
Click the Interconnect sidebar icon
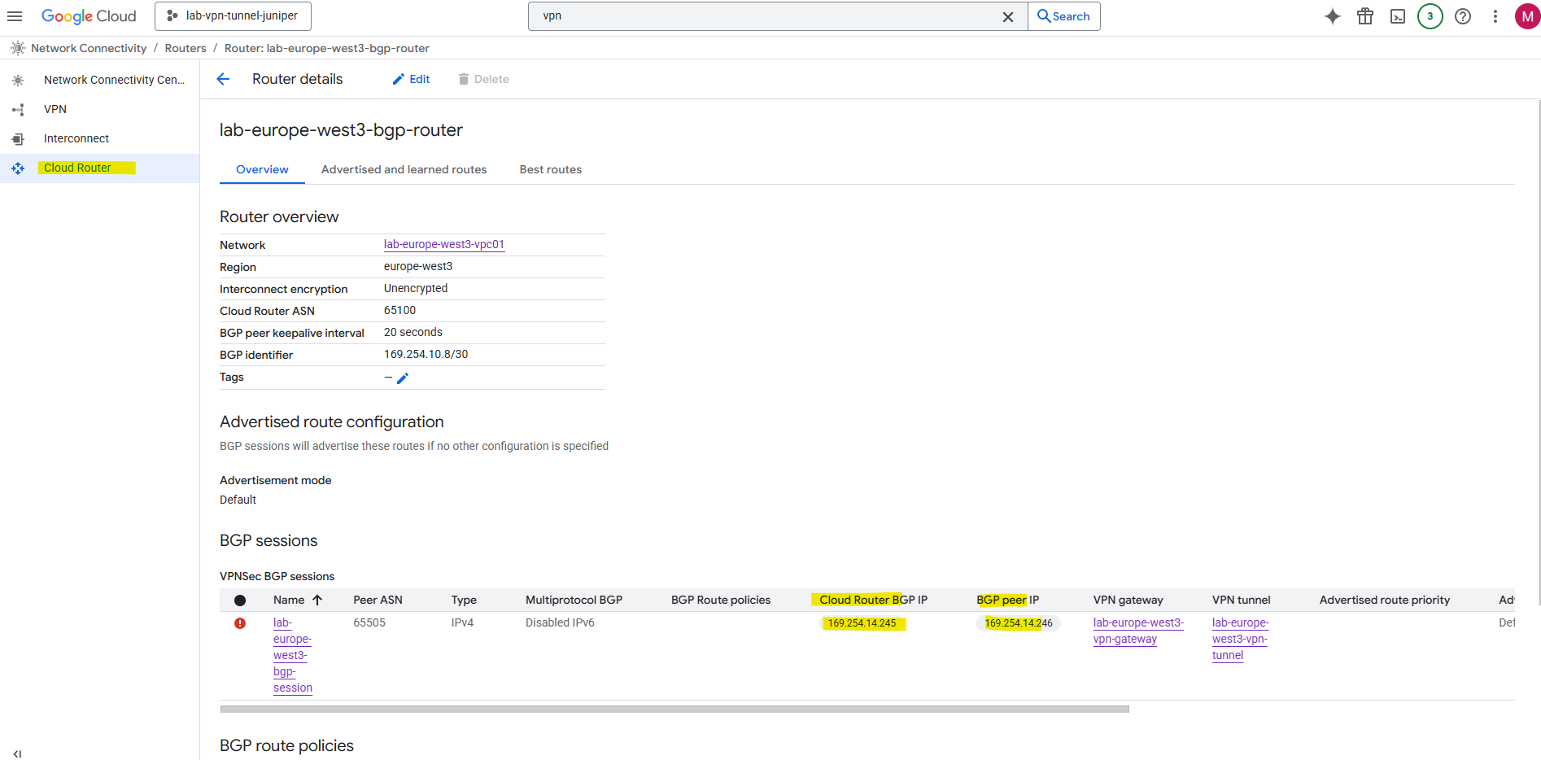[18, 139]
